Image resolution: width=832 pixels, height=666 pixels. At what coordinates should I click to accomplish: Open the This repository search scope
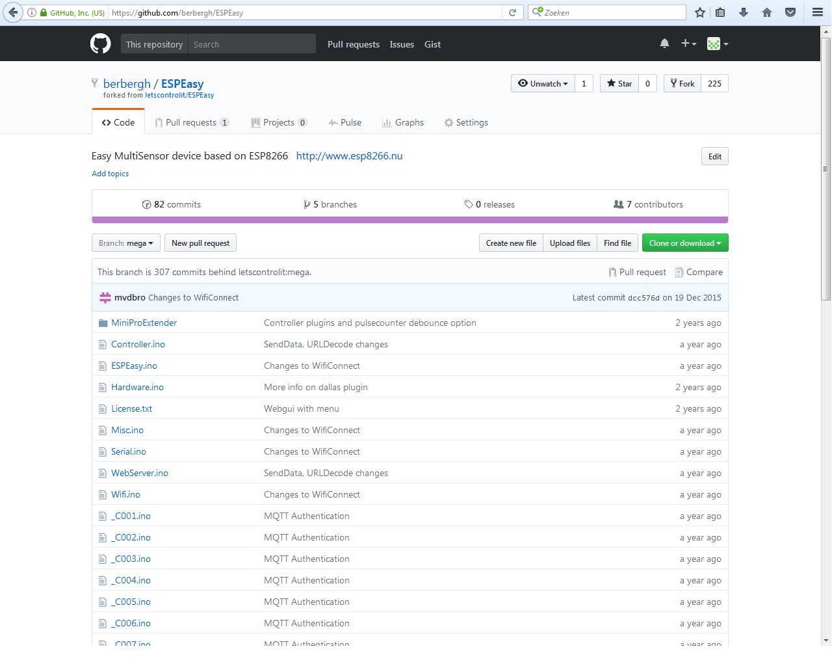(154, 44)
